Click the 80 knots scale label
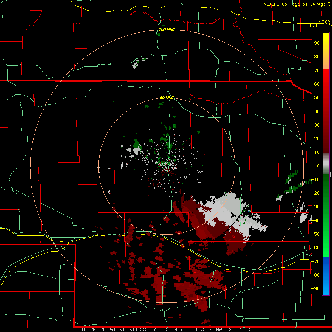This screenshot has height=332, width=332. tap(317, 56)
